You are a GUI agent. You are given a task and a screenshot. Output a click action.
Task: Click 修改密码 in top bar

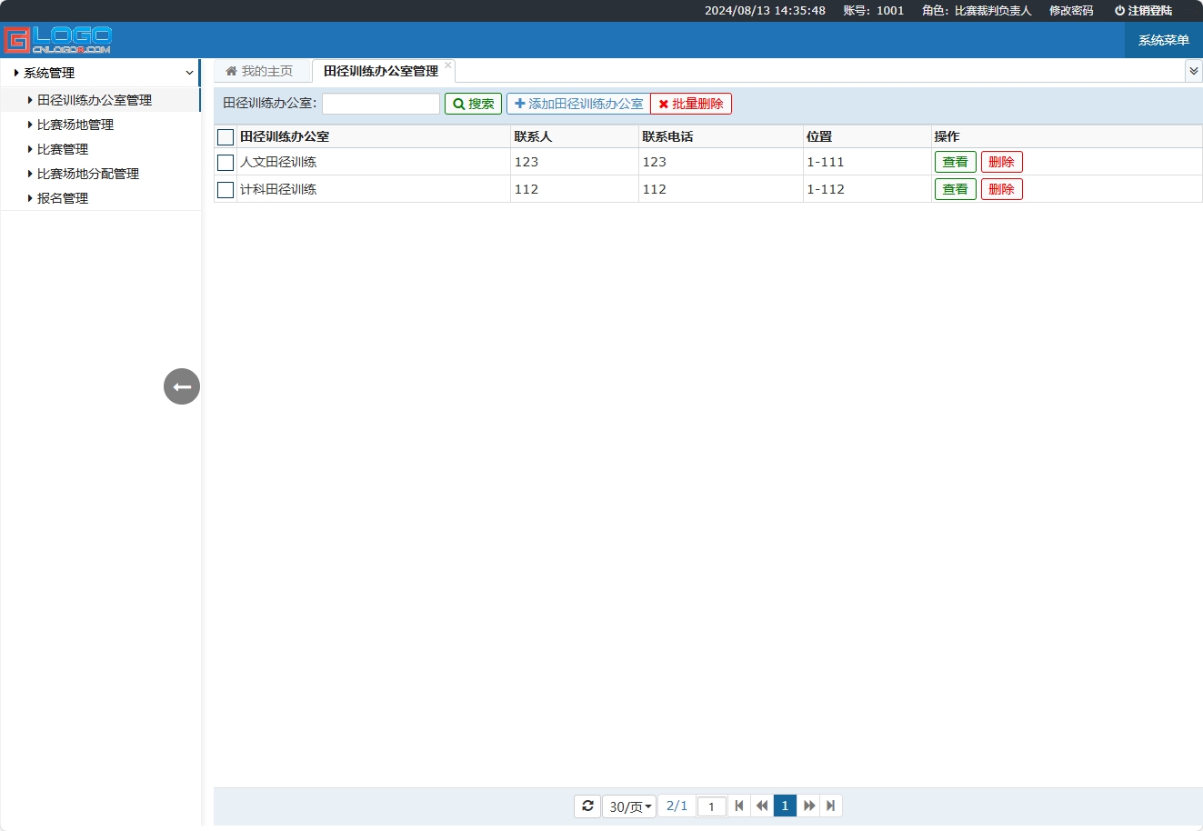(x=1071, y=11)
